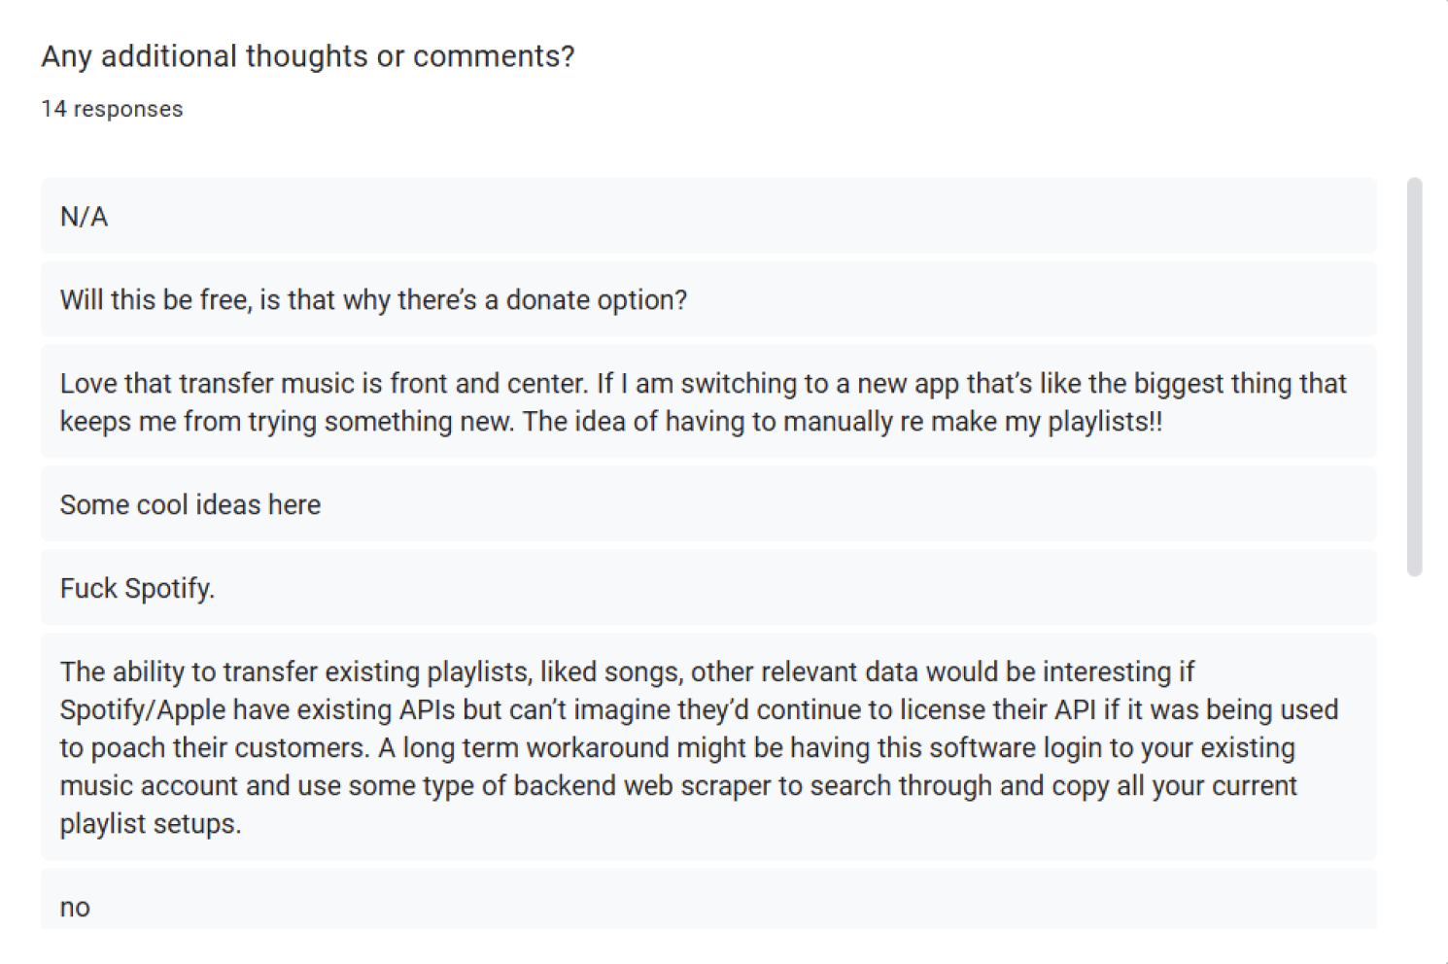Click the 'N/A' response card
Viewport: 1448px width, 964px height.
[x=707, y=216]
